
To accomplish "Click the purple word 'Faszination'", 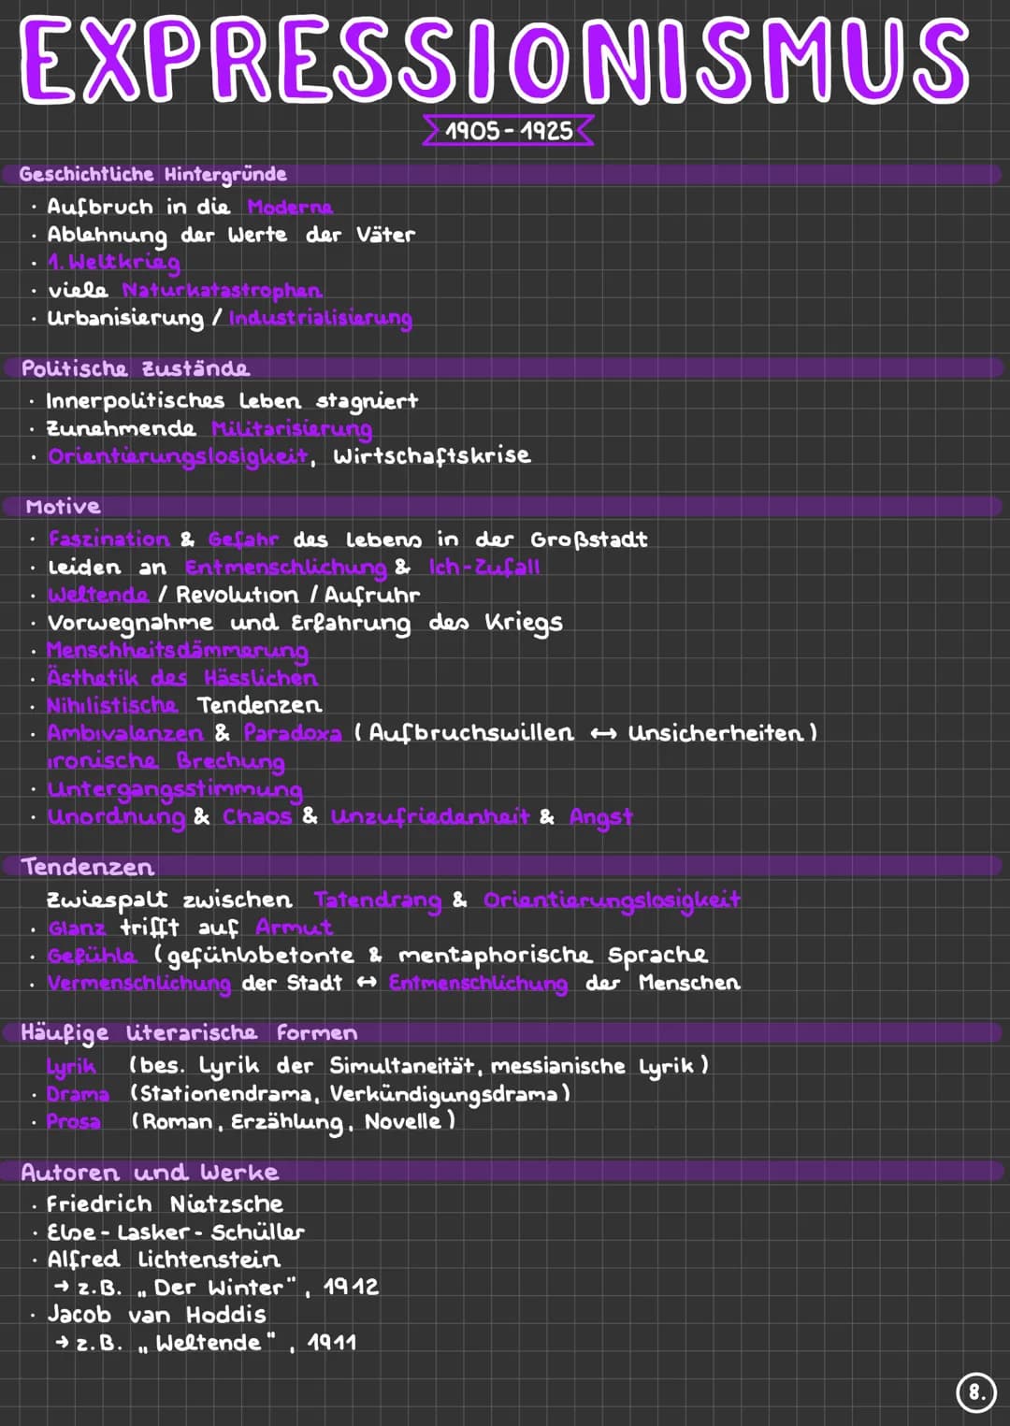I will [109, 540].
